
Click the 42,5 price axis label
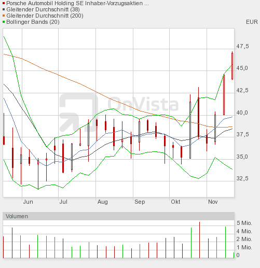[x=242, y=90]
